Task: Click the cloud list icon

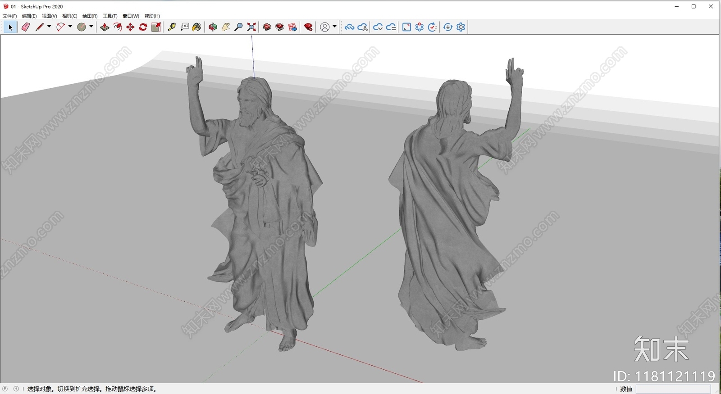Action: 391,27
